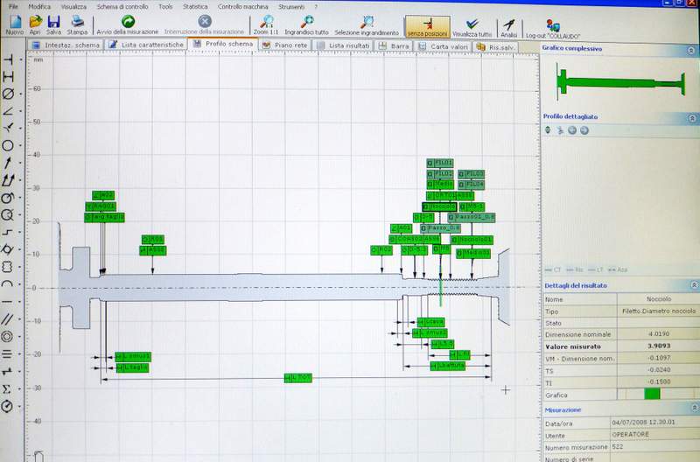This screenshot has height=462, width=700.
Task: Click the Zoom 1:1 magnifier icon
Action: coord(268,22)
